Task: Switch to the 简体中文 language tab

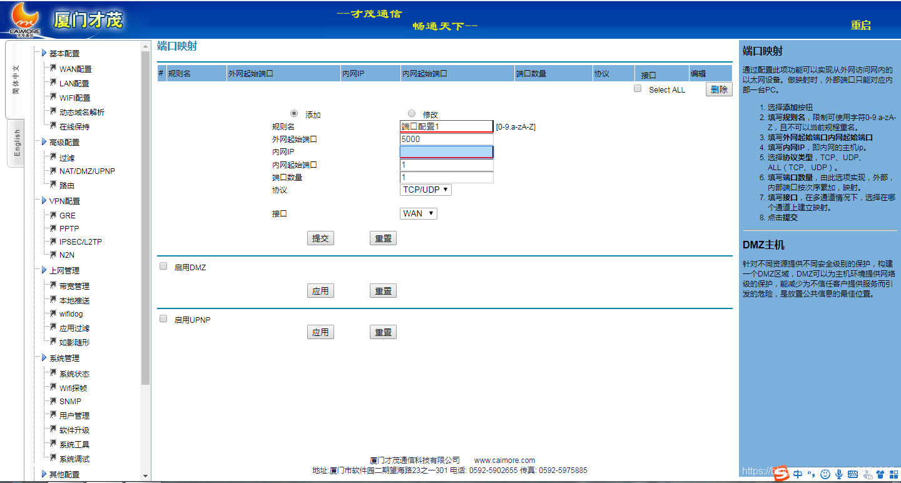Action: tap(16, 79)
